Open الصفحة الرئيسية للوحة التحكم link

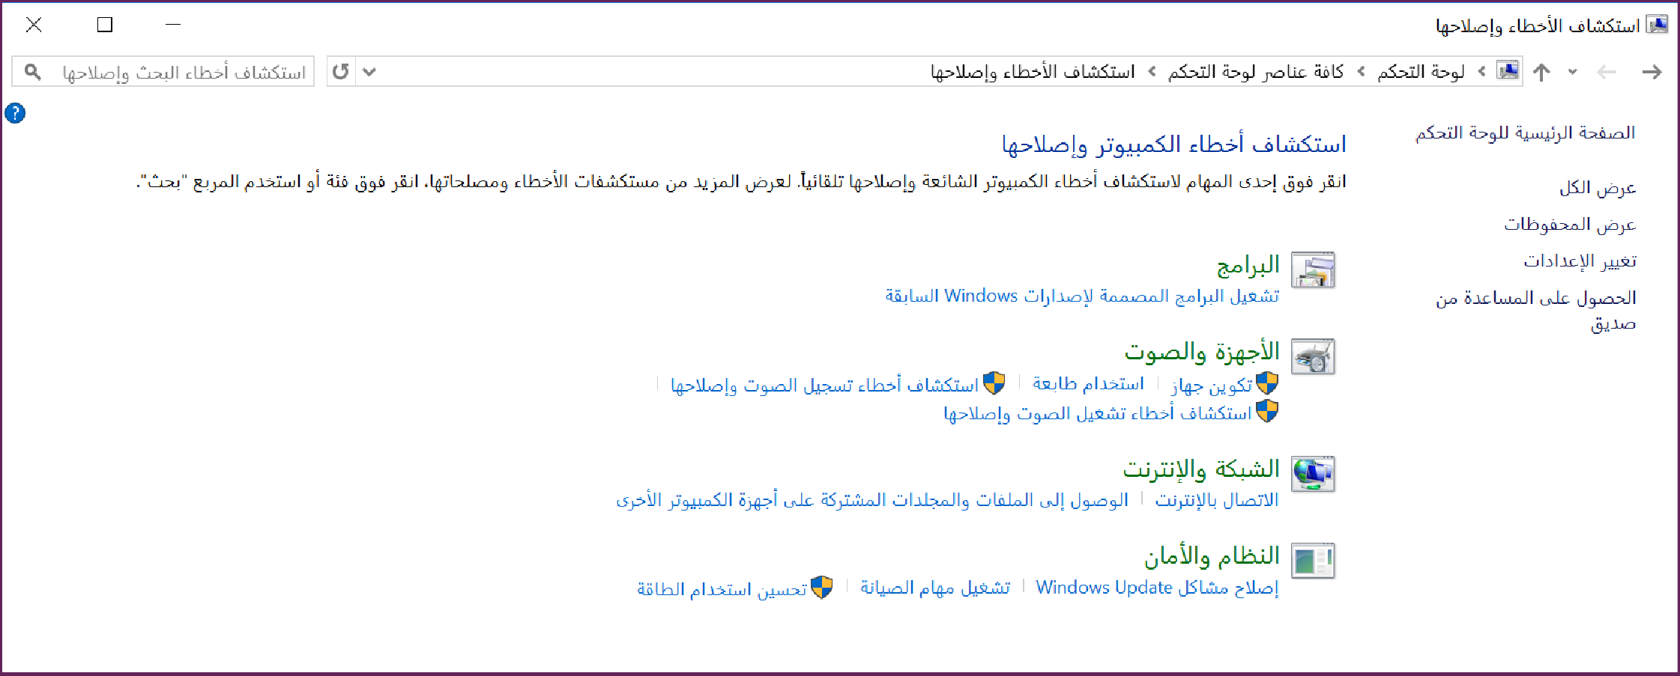[1525, 133]
